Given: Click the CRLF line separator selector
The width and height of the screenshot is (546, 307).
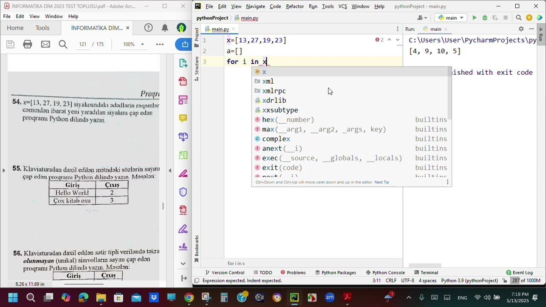Looking at the screenshot, I should [391, 281].
